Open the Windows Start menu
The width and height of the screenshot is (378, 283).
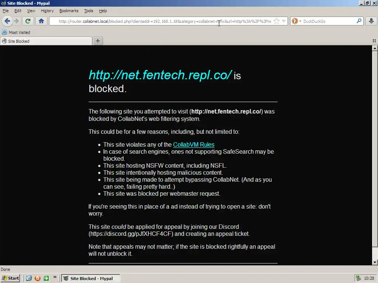click(x=10, y=278)
